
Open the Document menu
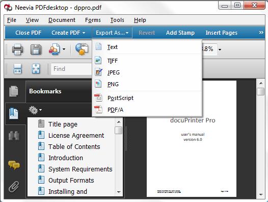[62, 20]
